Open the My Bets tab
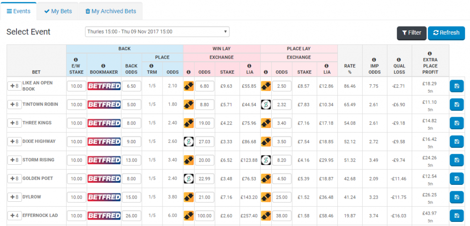 [58, 11]
